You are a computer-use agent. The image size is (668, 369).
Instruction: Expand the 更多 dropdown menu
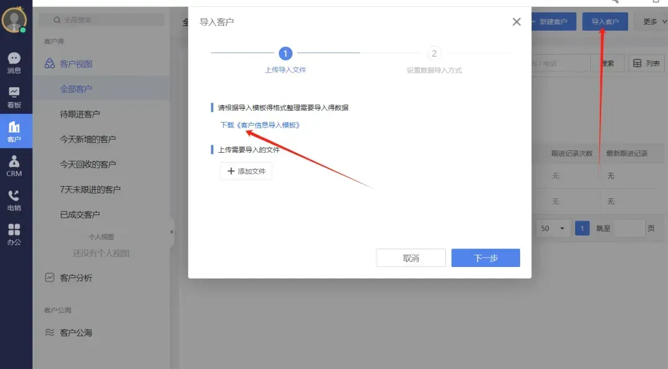click(x=654, y=21)
